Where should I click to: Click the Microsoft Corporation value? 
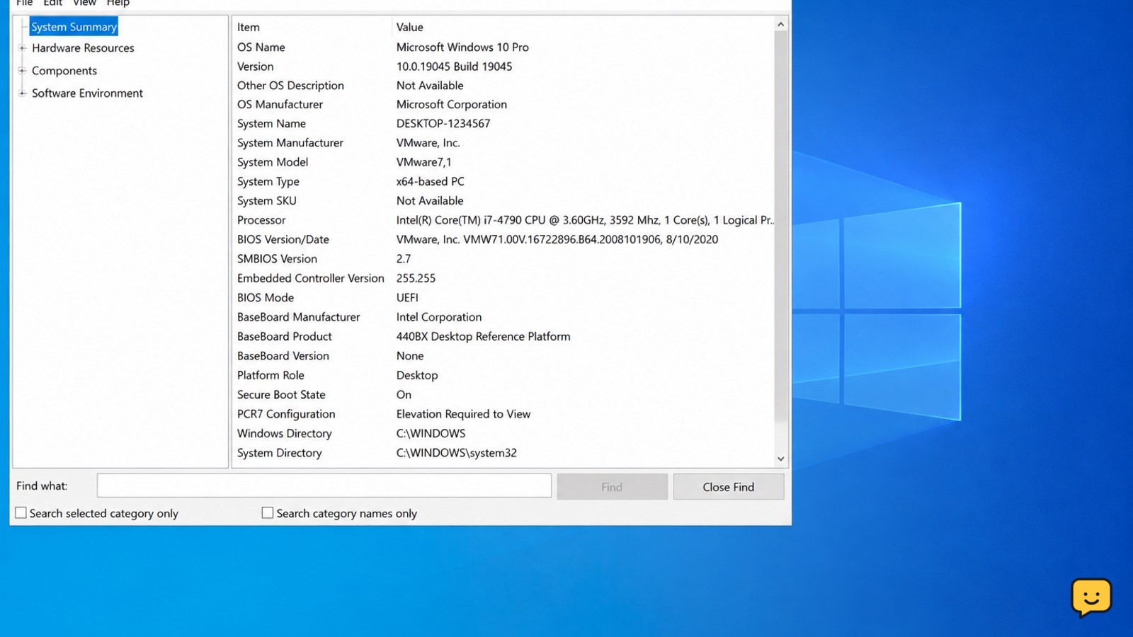(452, 105)
